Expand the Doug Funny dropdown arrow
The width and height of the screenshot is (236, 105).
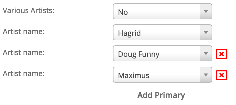click(206, 53)
